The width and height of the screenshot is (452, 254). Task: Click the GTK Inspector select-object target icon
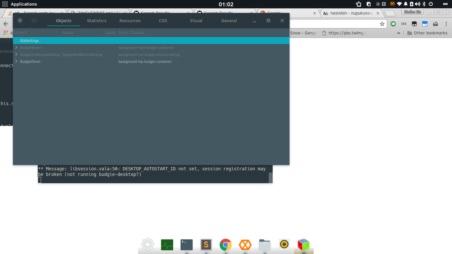click(20, 21)
